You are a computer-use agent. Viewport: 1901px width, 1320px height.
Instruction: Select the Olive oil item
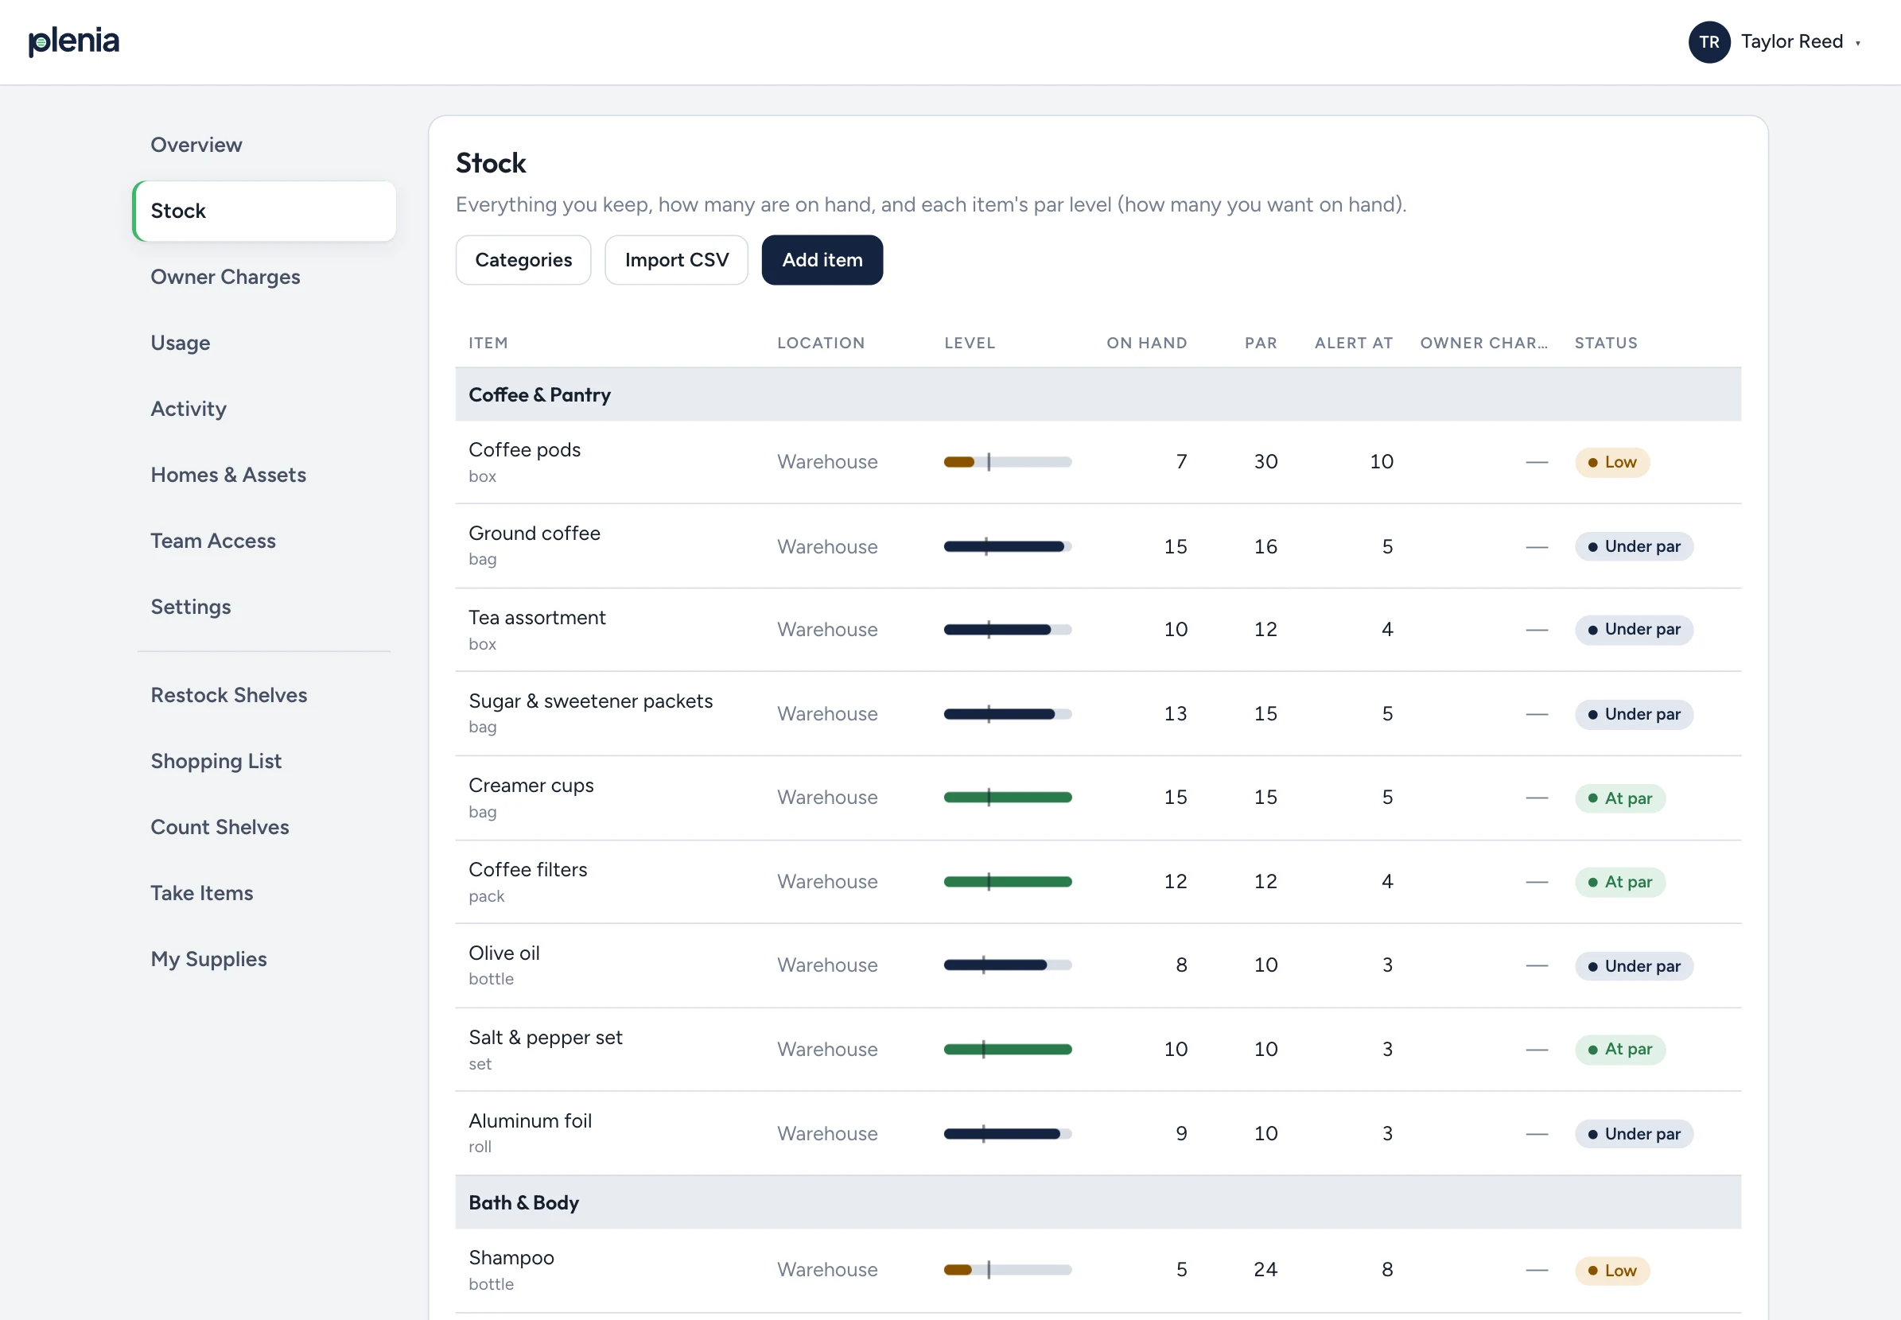[503, 953]
